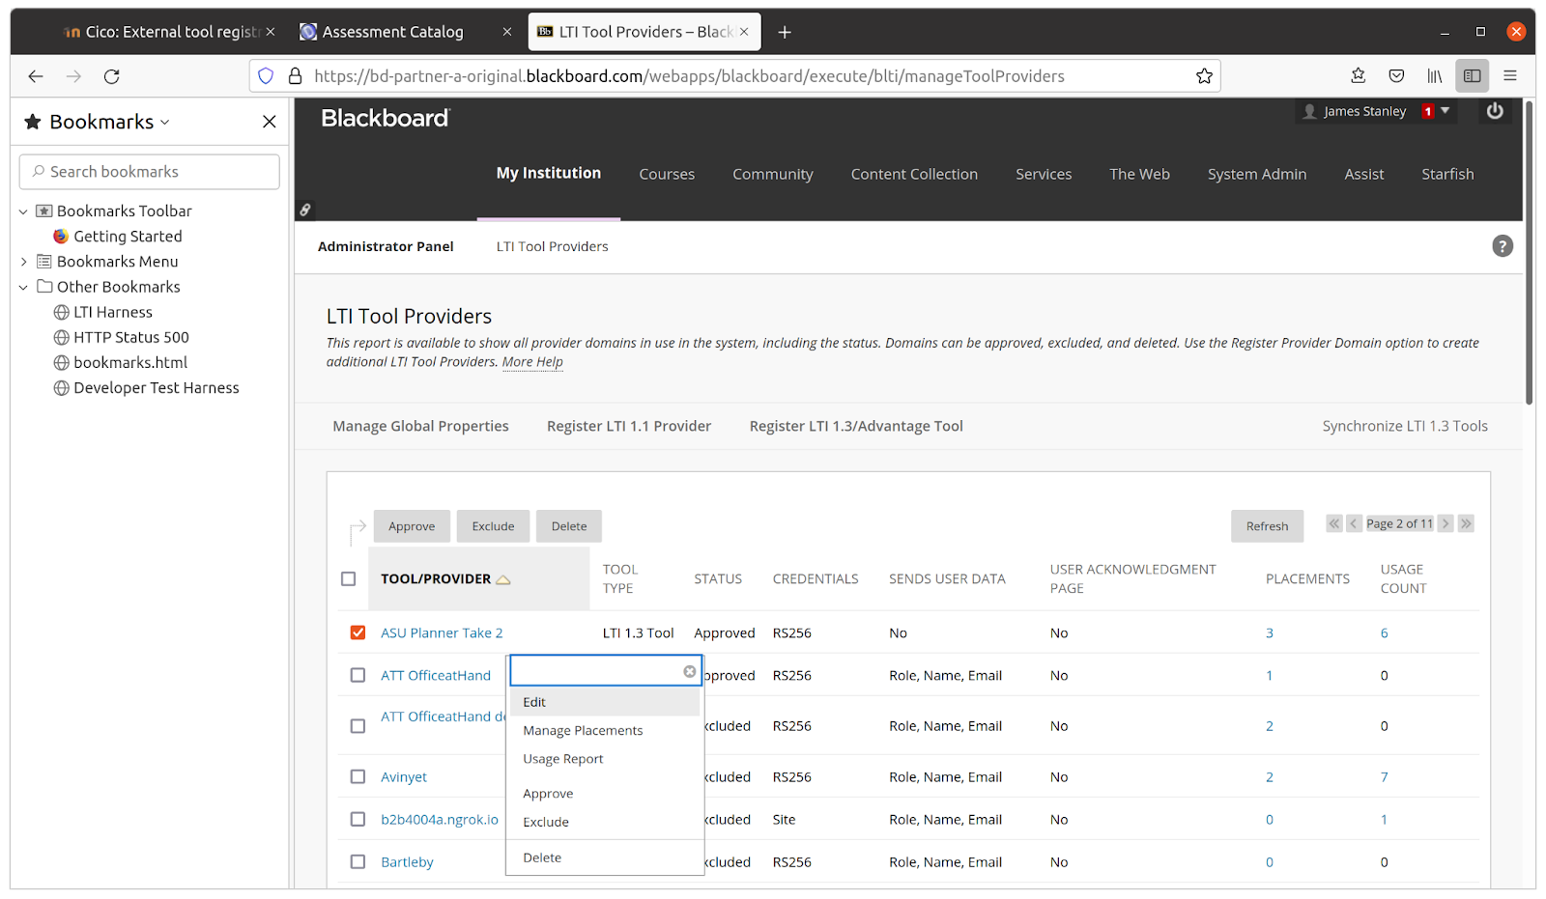This screenshot has height=899, width=1546.
Task: Uncheck the ASU Planner Take 2 checkbox
Action: [358, 632]
